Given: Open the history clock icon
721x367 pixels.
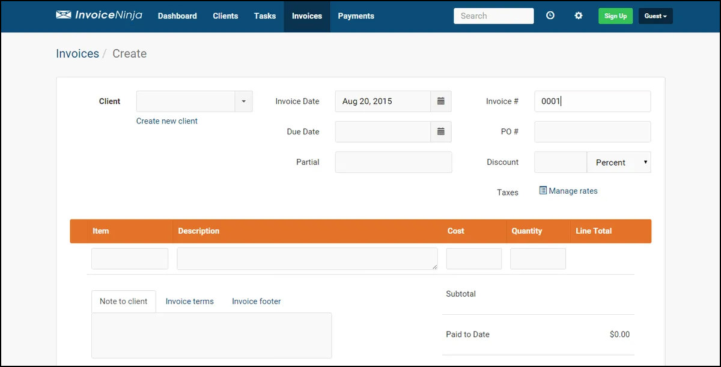Looking at the screenshot, I should pos(550,16).
